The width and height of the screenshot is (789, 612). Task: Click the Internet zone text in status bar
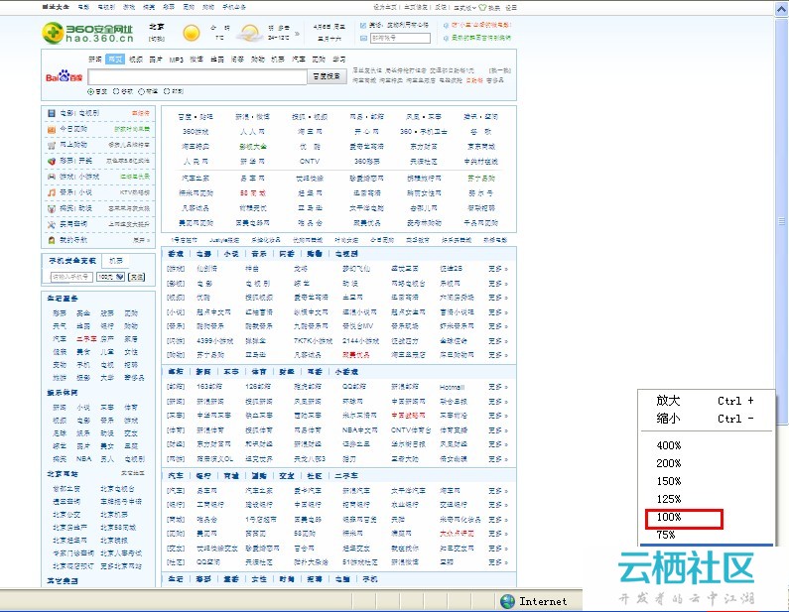point(543,601)
